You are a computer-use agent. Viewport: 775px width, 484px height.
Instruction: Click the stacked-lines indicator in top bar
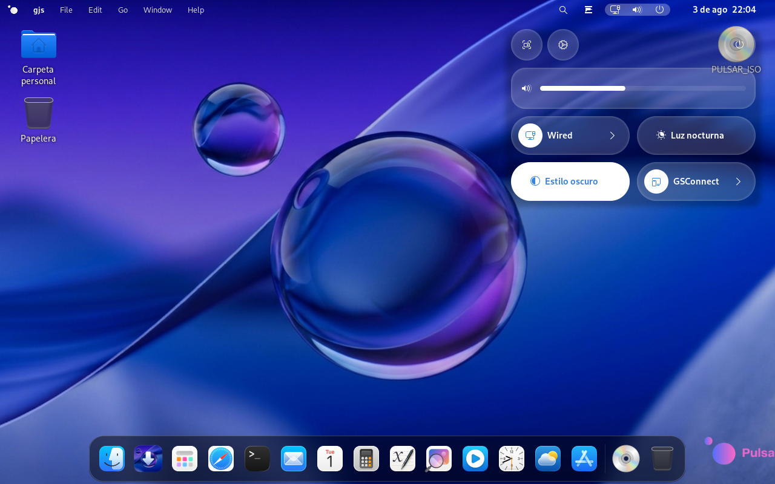point(589,10)
